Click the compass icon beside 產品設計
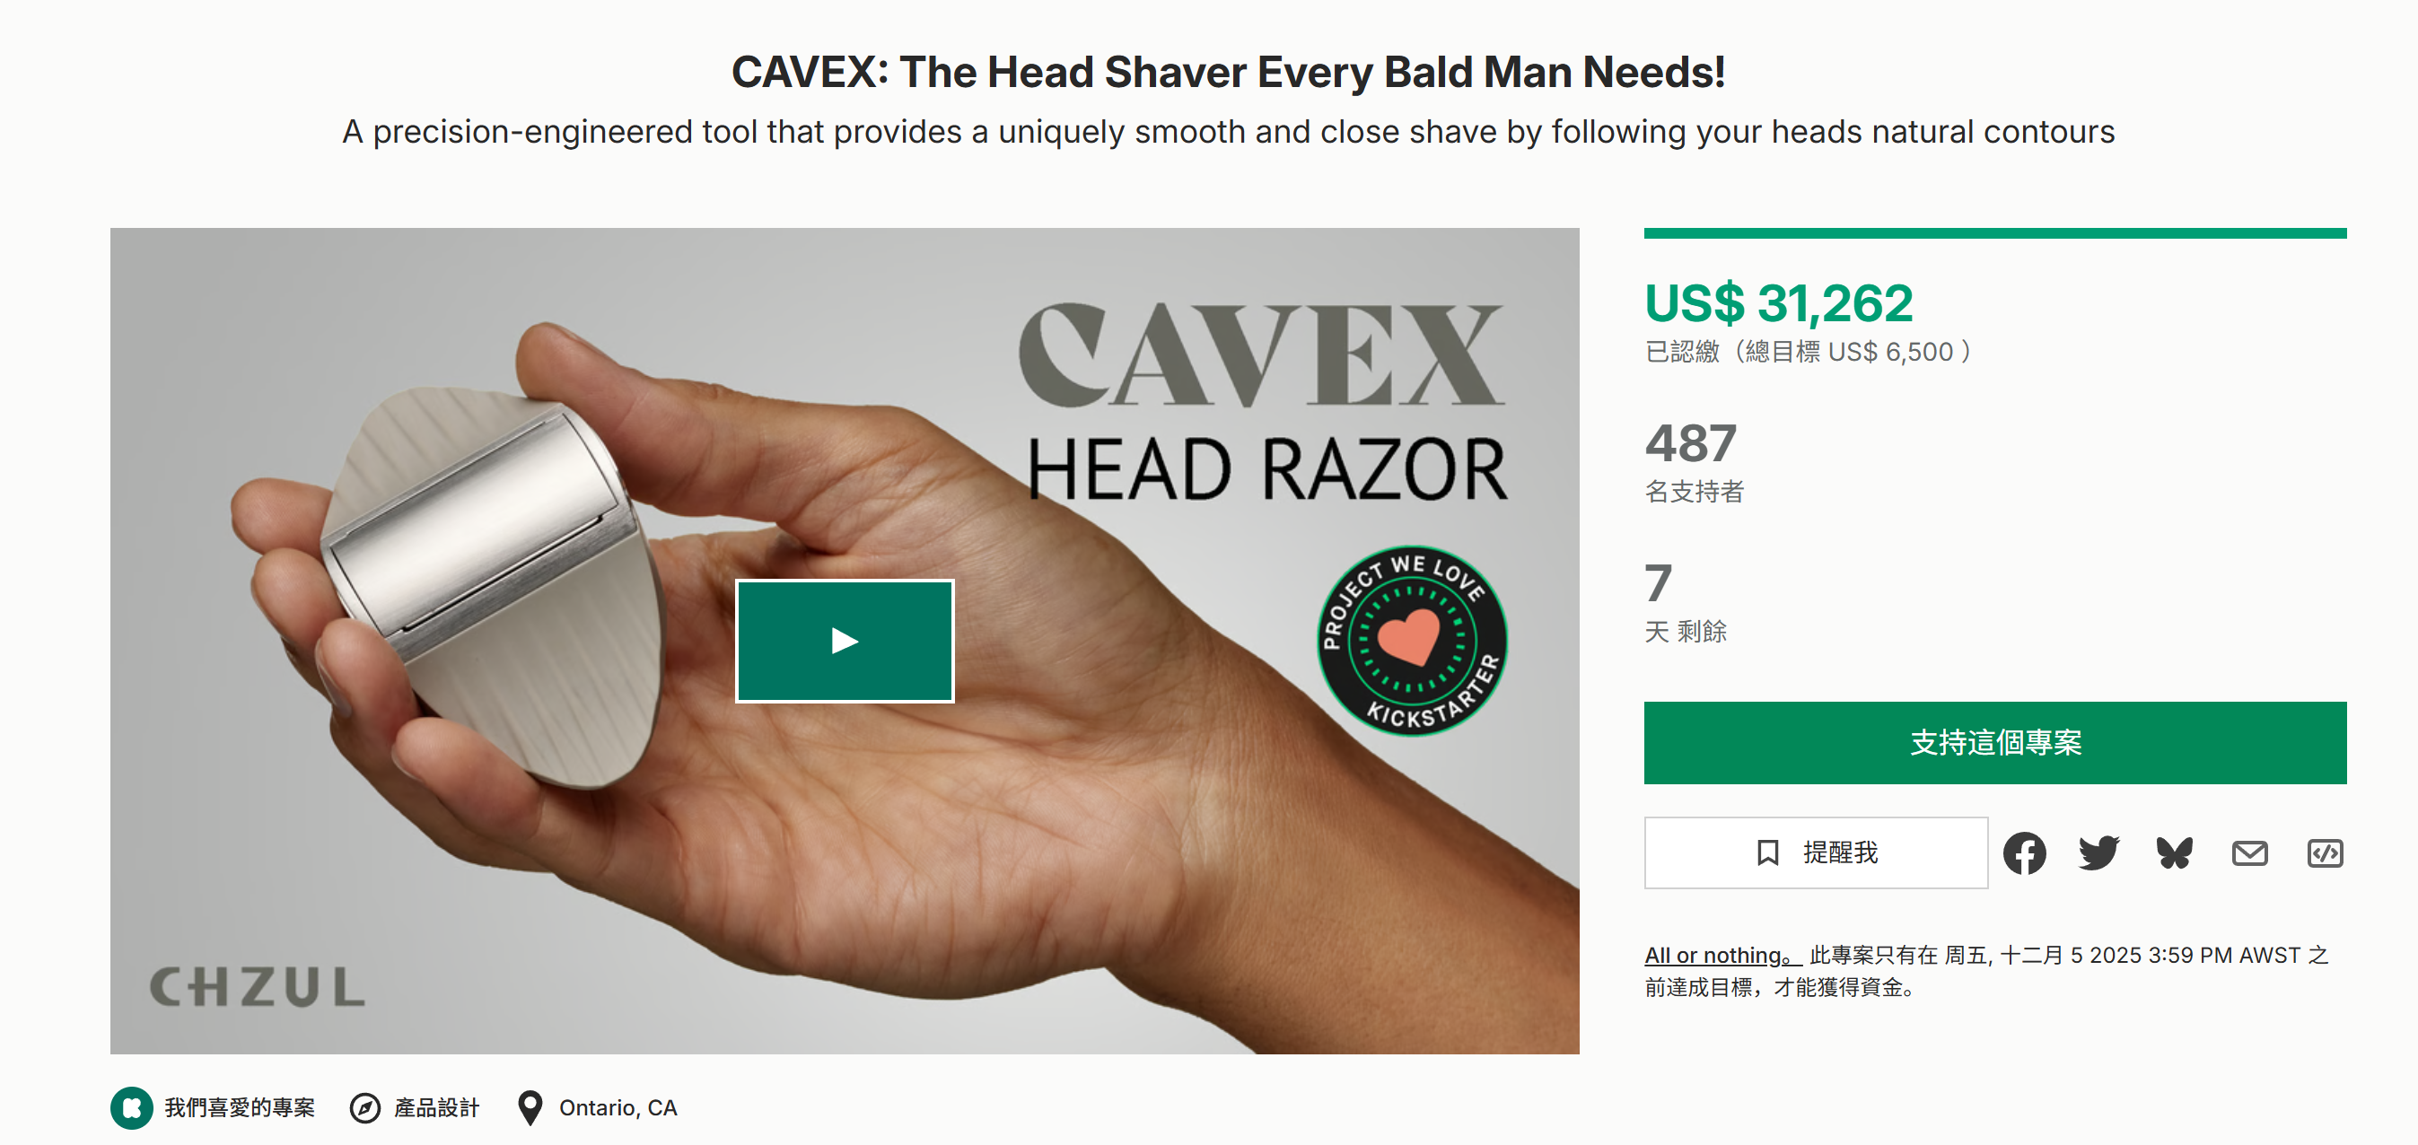 (365, 1107)
